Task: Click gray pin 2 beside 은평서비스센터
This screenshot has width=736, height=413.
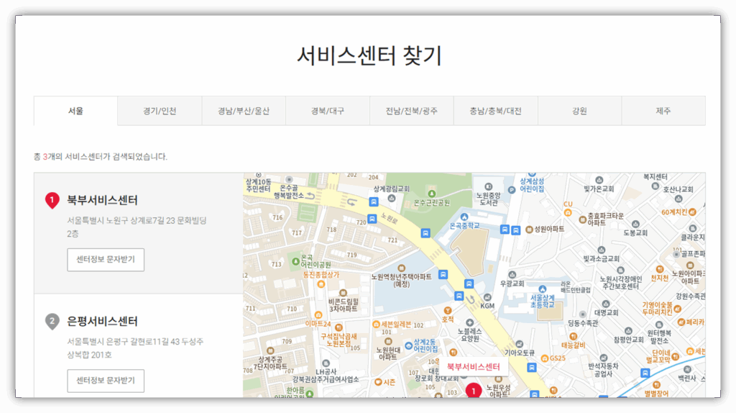Action: (x=52, y=322)
